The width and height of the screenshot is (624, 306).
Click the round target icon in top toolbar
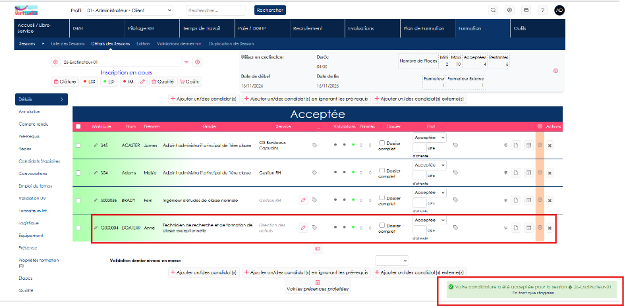click(x=510, y=11)
